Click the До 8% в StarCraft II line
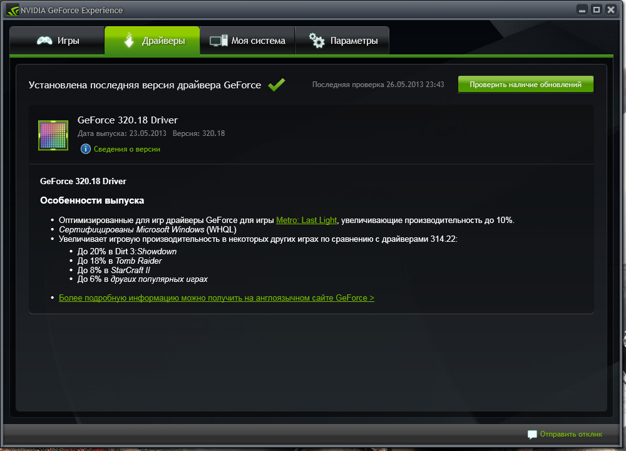626x451 pixels. point(114,270)
